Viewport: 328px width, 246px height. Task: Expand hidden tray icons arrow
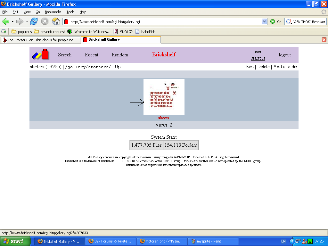[292, 242]
